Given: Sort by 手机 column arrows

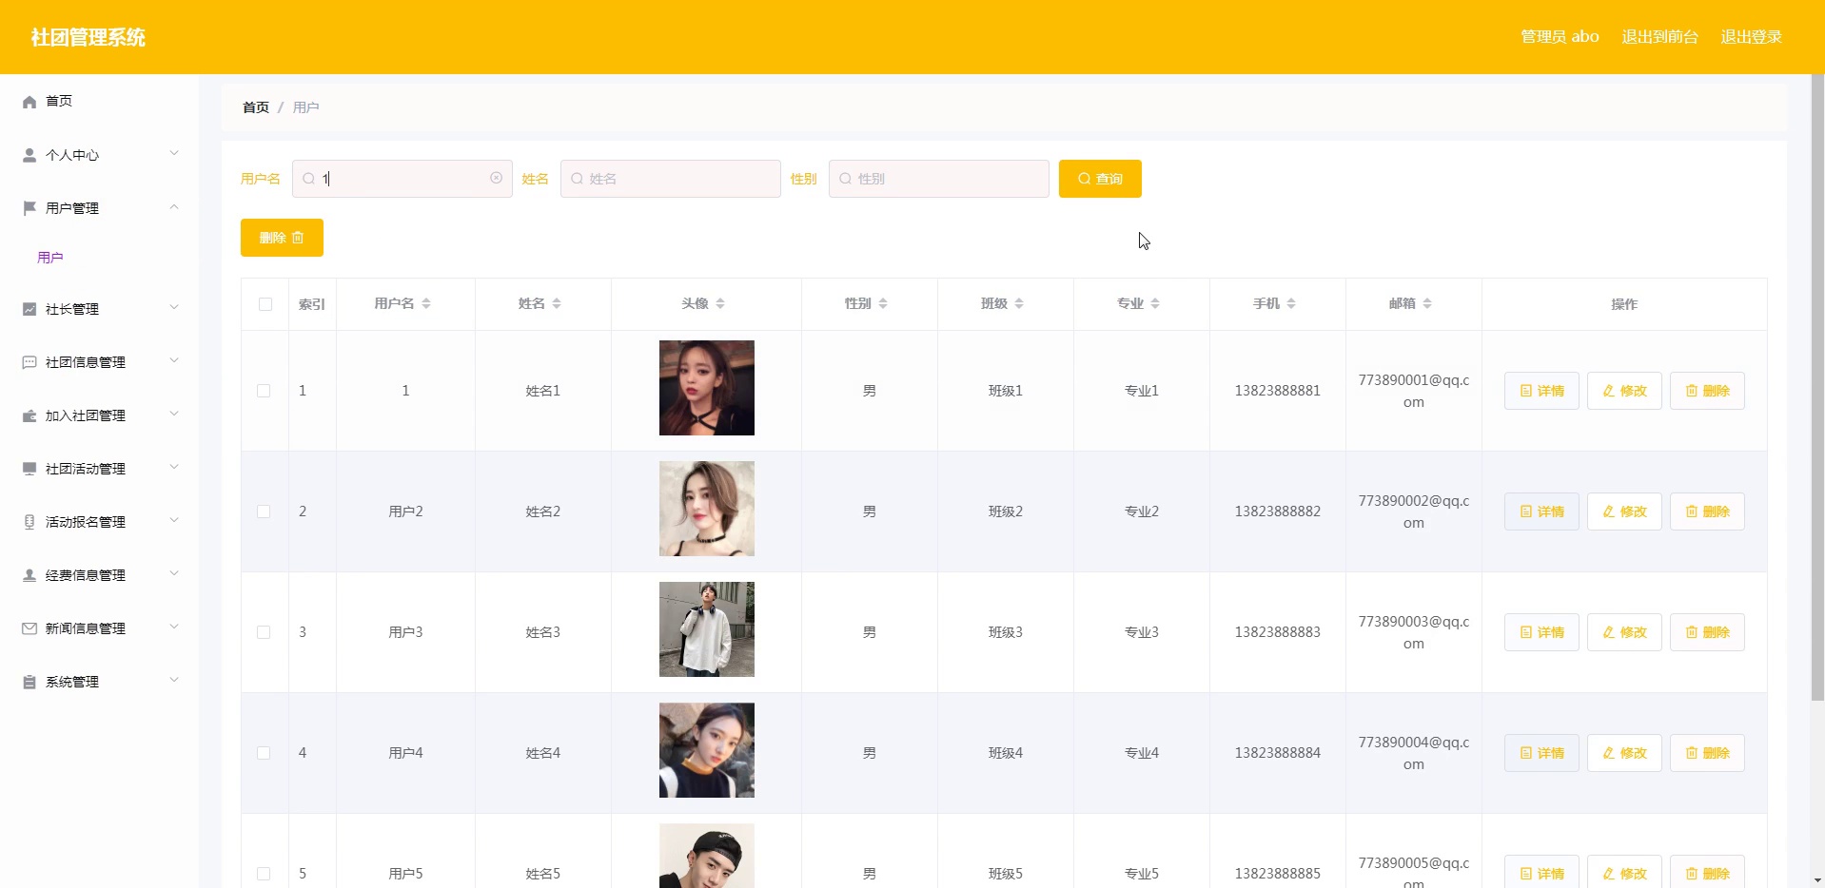Looking at the screenshot, I should [1291, 303].
